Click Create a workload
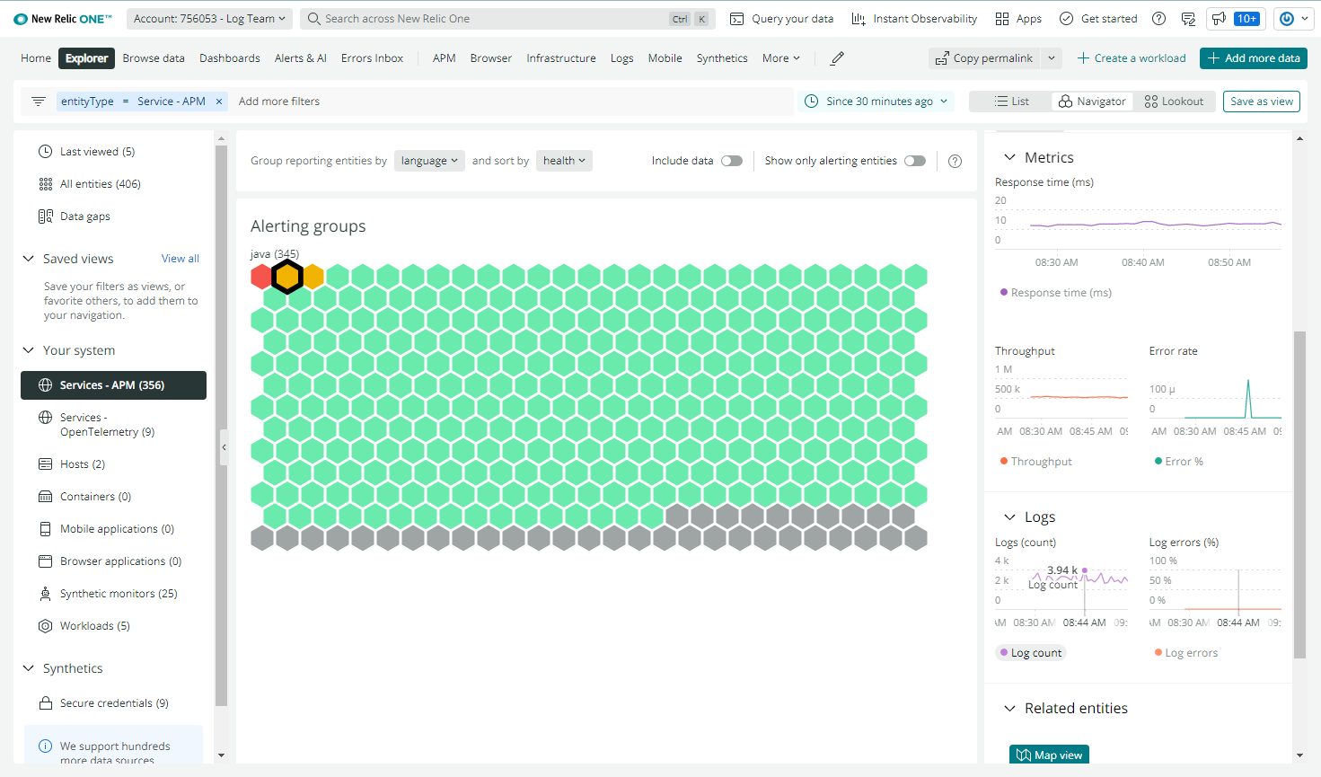1321x777 pixels. coord(1132,58)
